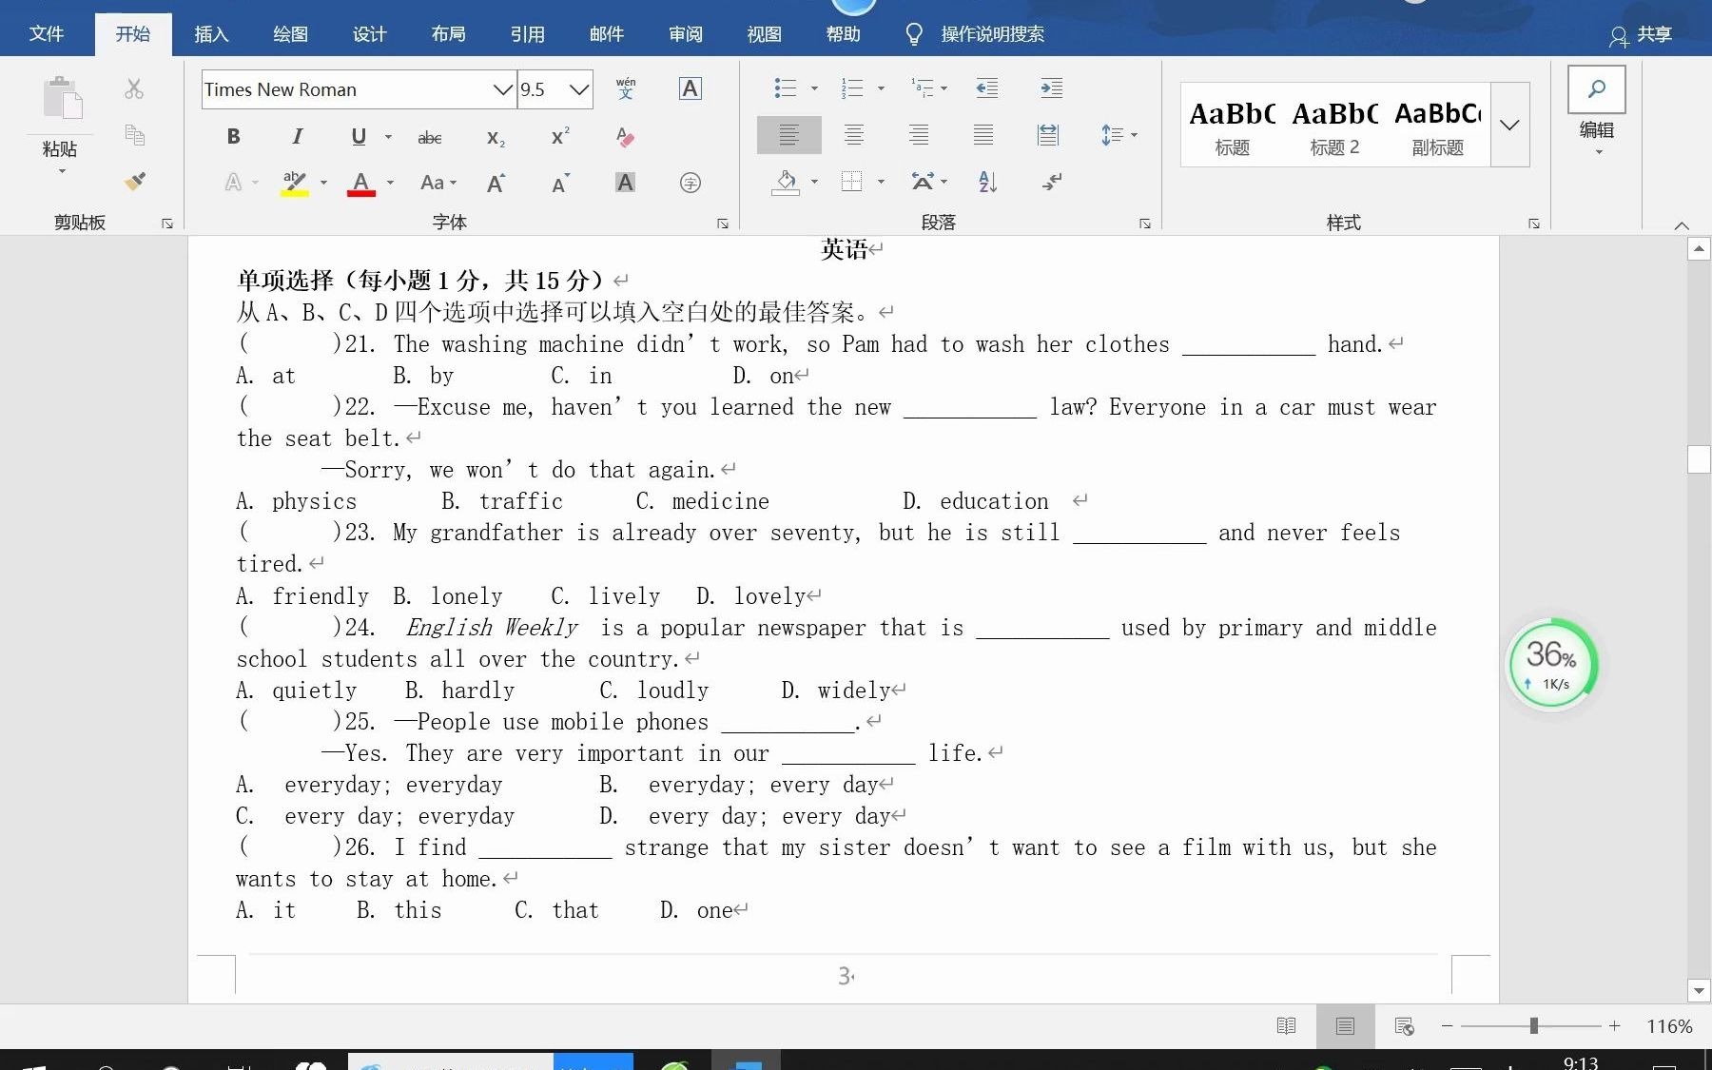Click the Cut scissors icon
This screenshot has width=1712, height=1070.
tap(134, 88)
